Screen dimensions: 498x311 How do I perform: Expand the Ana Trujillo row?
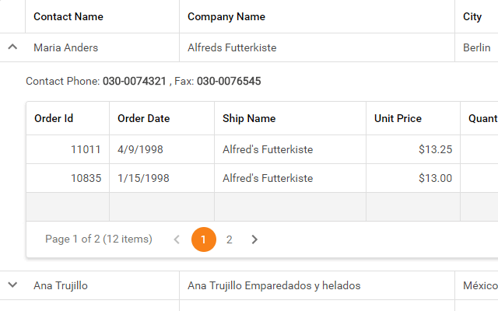click(x=12, y=285)
